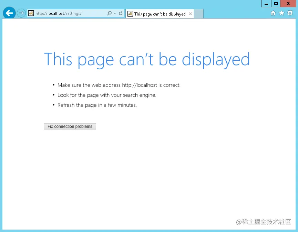The width and height of the screenshot is (298, 232).
Task: Click the "Fix connection problems" button
Action: tap(70, 127)
